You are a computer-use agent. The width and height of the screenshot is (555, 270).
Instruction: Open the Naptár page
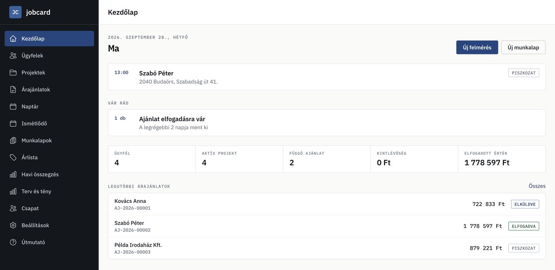point(49,107)
